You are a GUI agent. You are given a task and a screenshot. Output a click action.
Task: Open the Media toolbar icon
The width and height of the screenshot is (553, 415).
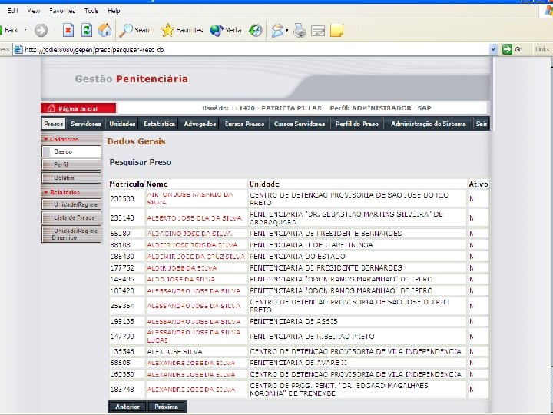click(216, 30)
